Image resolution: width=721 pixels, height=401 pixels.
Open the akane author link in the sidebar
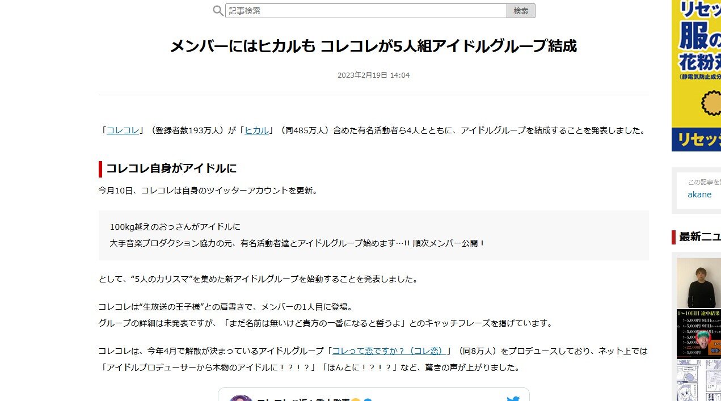(699, 195)
